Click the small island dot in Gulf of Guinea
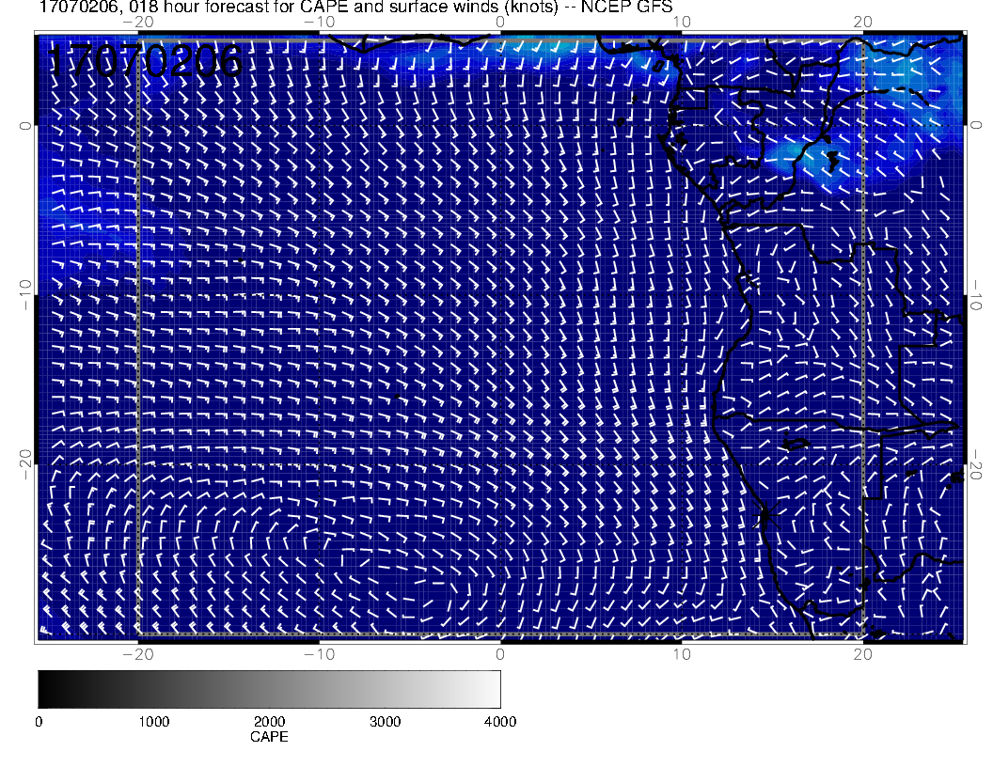Viewport: 993px width, 767px height. click(x=621, y=121)
